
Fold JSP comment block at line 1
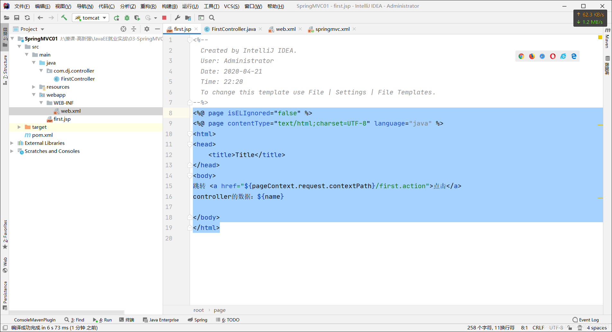(x=190, y=40)
